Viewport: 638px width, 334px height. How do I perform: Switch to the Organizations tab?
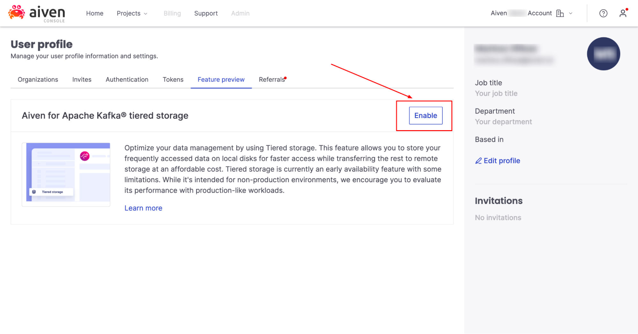coord(38,79)
